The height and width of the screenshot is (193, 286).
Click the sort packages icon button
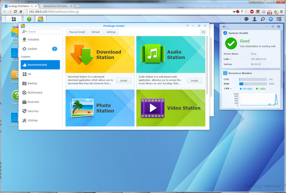[x=203, y=32]
